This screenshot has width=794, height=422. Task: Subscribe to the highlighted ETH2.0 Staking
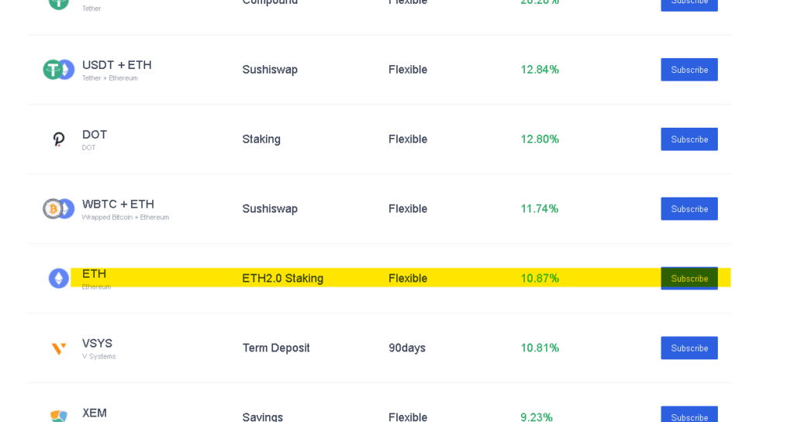(689, 279)
